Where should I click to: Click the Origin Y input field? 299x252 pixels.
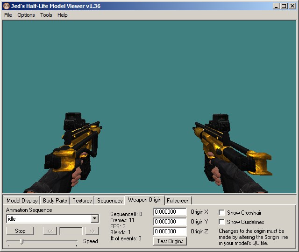[x=170, y=222]
